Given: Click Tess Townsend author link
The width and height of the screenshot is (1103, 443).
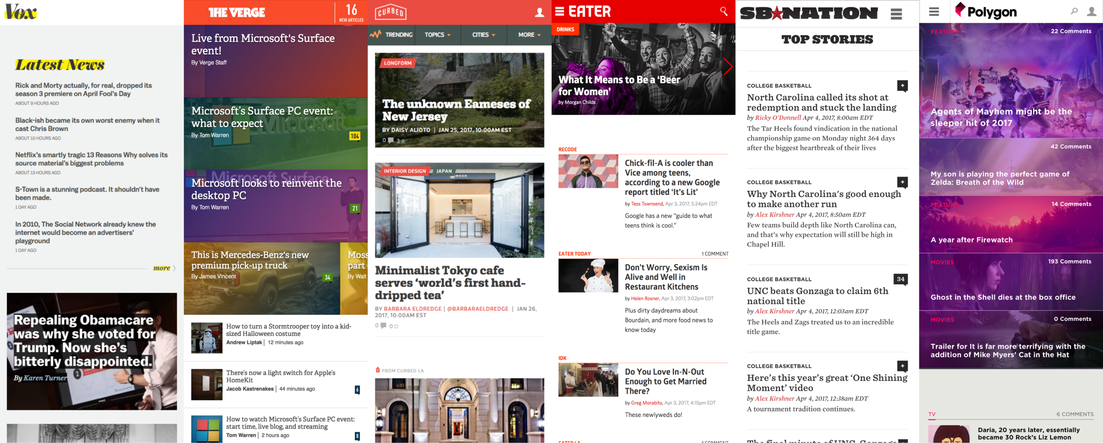Looking at the screenshot, I should coord(647,204).
